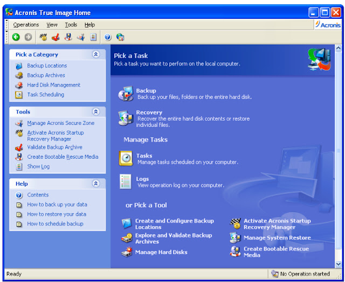Click Backup Archives icon in sidebar
The width and height of the screenshot is (345, 282).
[x=19, y=75]
